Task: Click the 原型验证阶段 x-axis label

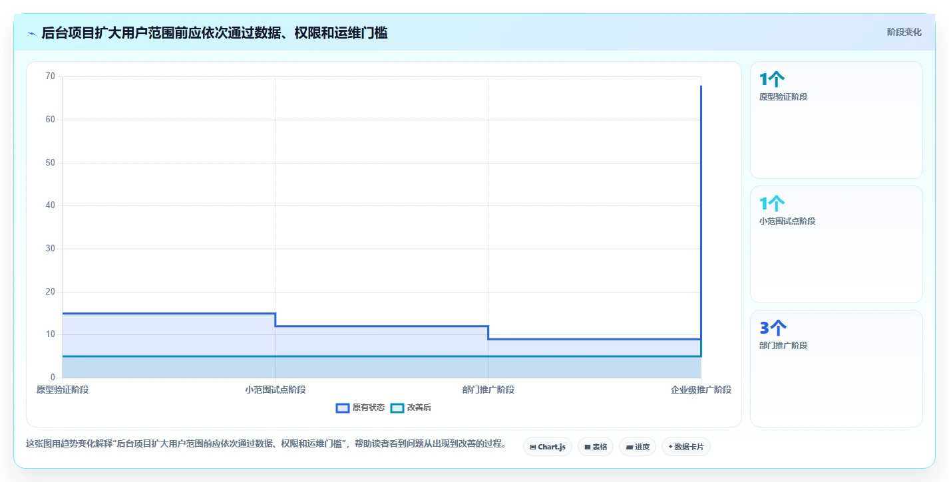Action: coord(63,390)
